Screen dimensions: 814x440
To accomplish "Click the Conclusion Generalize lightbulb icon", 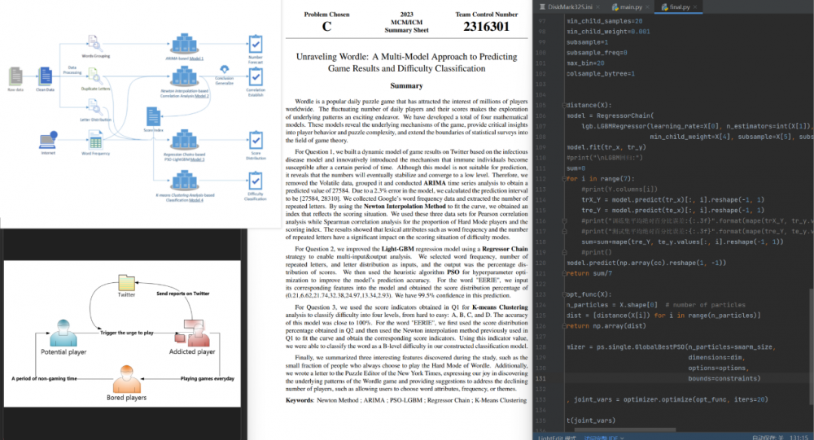I will click(x=225, y=69).
